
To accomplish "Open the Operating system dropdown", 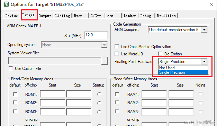I will [74, 45].
